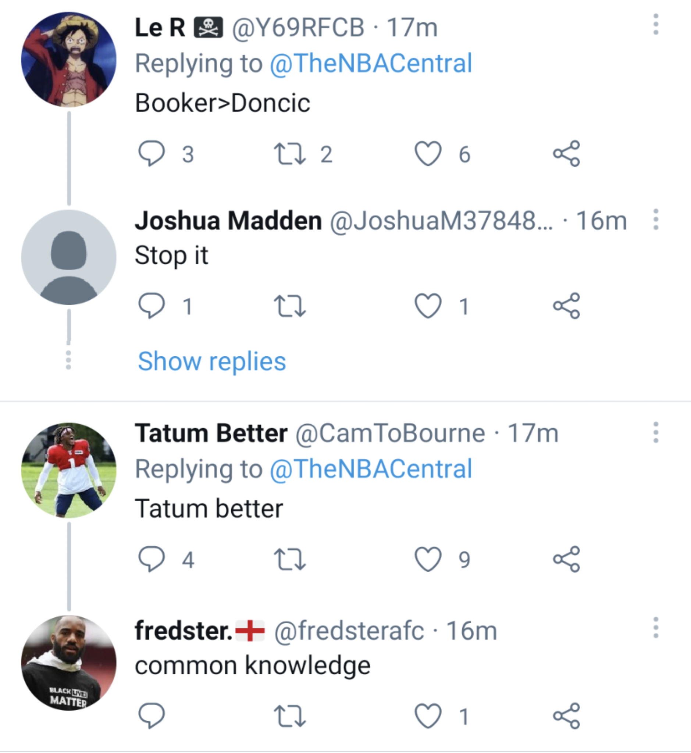The width and height of the screenshot is (691, 753).
Task: Share the Booker>Doncic tweet
Action: [566, 154]
